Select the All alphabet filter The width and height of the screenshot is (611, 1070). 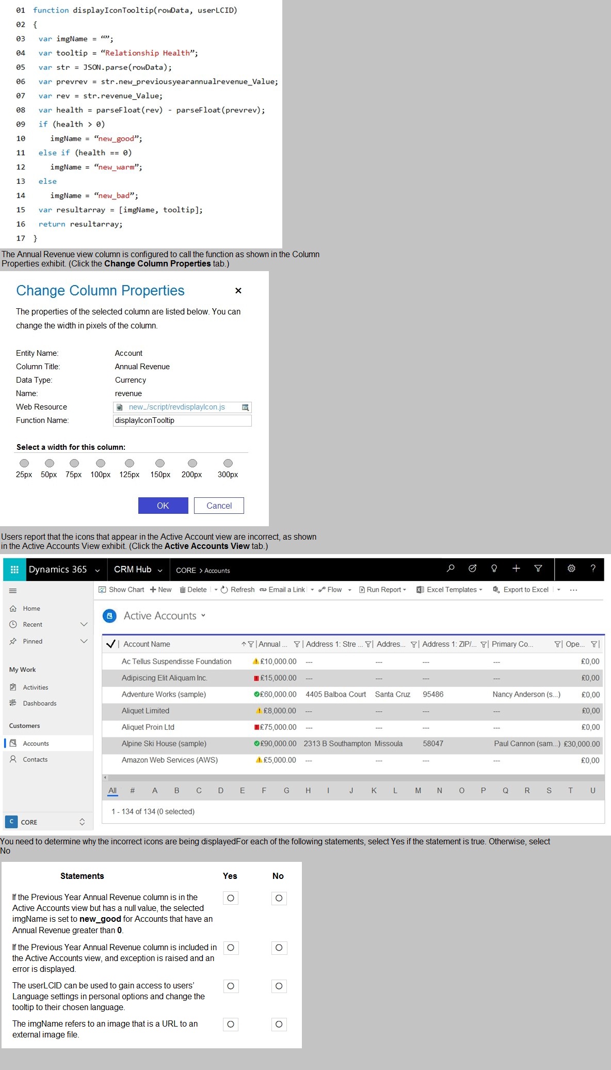[x=112, y=791]
